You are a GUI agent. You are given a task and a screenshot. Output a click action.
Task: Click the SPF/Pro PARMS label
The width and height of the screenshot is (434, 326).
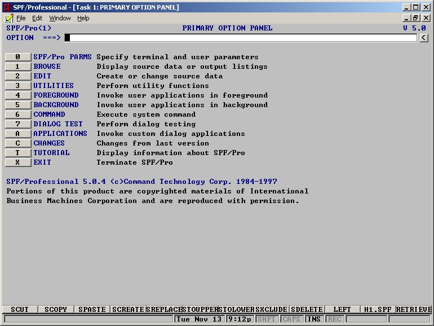coord(63,57)
